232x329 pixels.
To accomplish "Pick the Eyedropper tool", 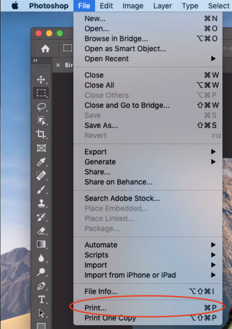I will [41, 162].
